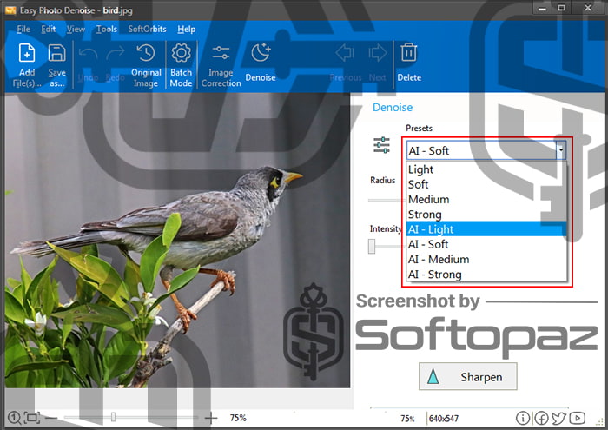Open the Tools menu
The width and height of the screenshot is (608, 430).
[x=107, y=29]
